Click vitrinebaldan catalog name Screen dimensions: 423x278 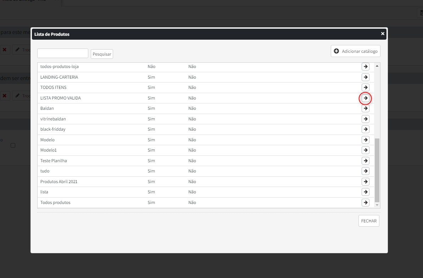pos(53,119)
